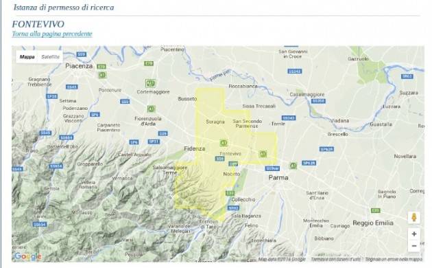Click the Reggio Emilia city label

coord(373,223)
